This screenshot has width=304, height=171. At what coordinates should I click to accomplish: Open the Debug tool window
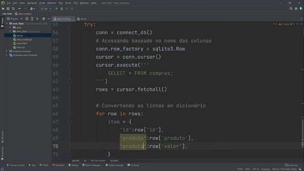click(x=73, y=165)
